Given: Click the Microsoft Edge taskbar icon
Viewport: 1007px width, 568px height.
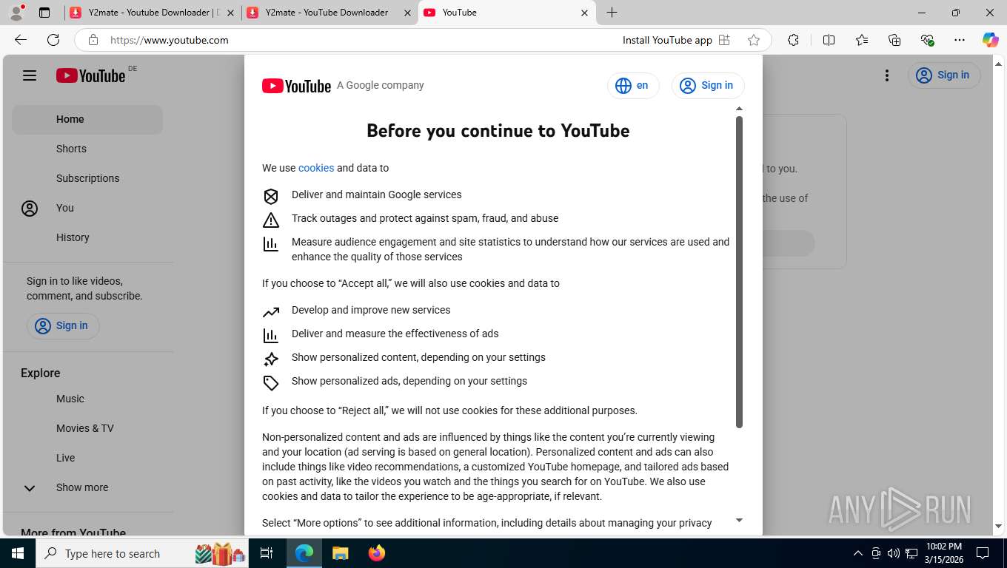Looking at the screenshot, I should point(304,553).
